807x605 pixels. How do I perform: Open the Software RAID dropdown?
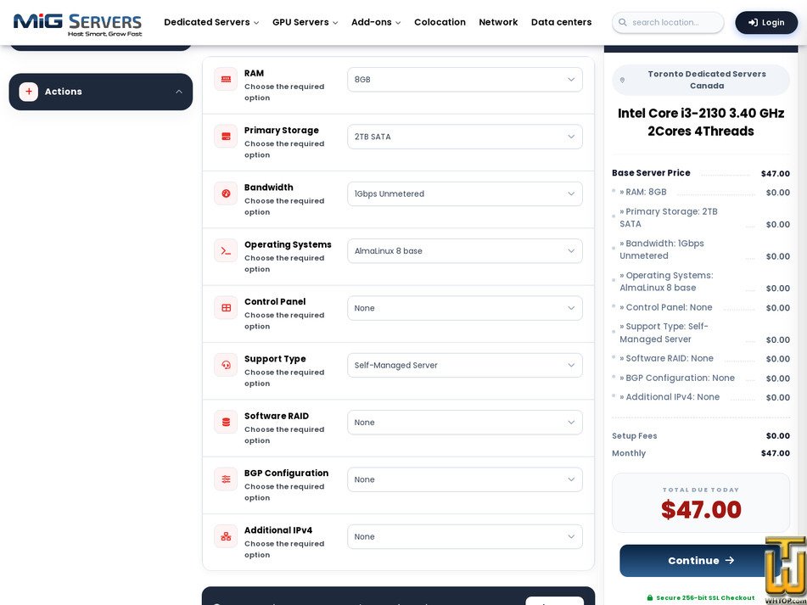click(x=465, y=423)
